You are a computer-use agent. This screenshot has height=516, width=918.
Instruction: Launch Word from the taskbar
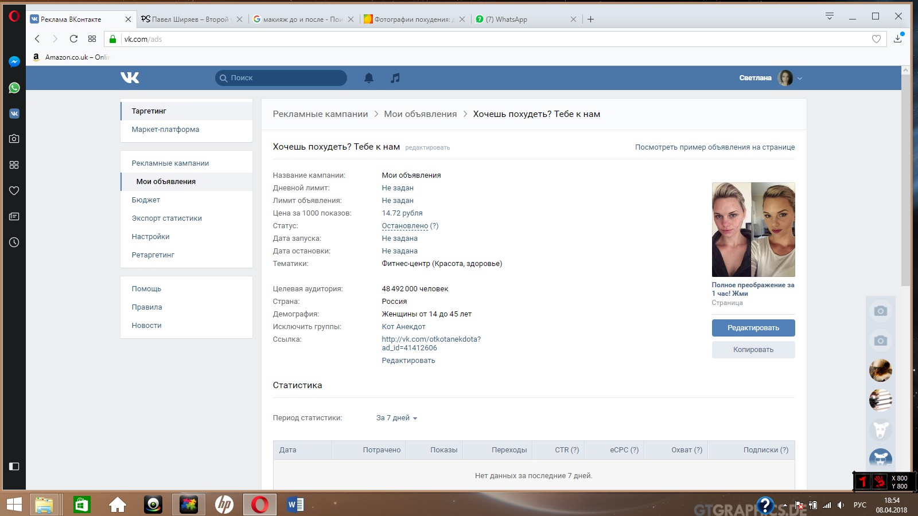pyautogui.click(x=295, y=505)
